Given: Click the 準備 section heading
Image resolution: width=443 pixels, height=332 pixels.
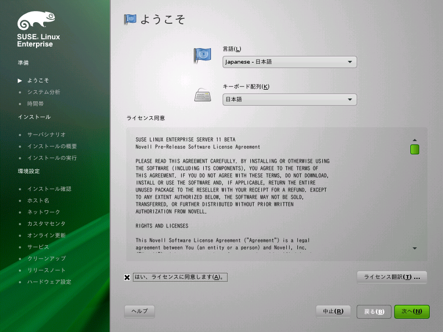Looking at the screenshot, I should 23,63.
